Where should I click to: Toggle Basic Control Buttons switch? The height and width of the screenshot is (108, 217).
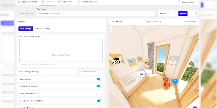click(x=100, y=86)
